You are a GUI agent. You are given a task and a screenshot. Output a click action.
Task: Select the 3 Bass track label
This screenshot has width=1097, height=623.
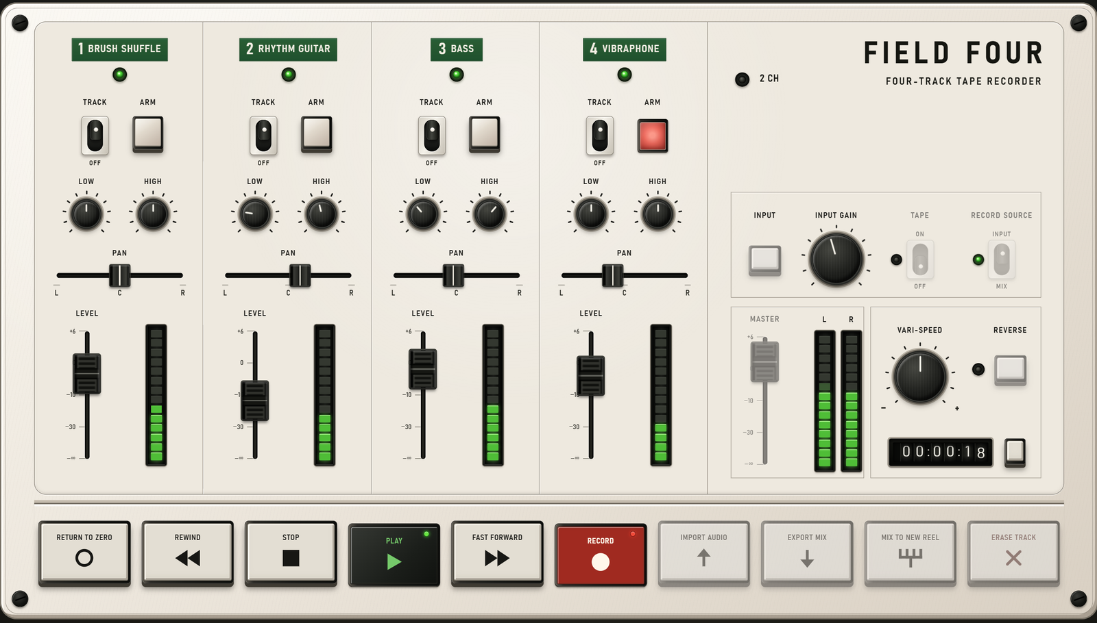(457, 49)
